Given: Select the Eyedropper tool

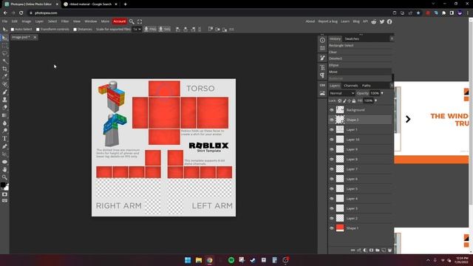Looking at the screenshot, I should pyautogui.click(x=4, y=77).
